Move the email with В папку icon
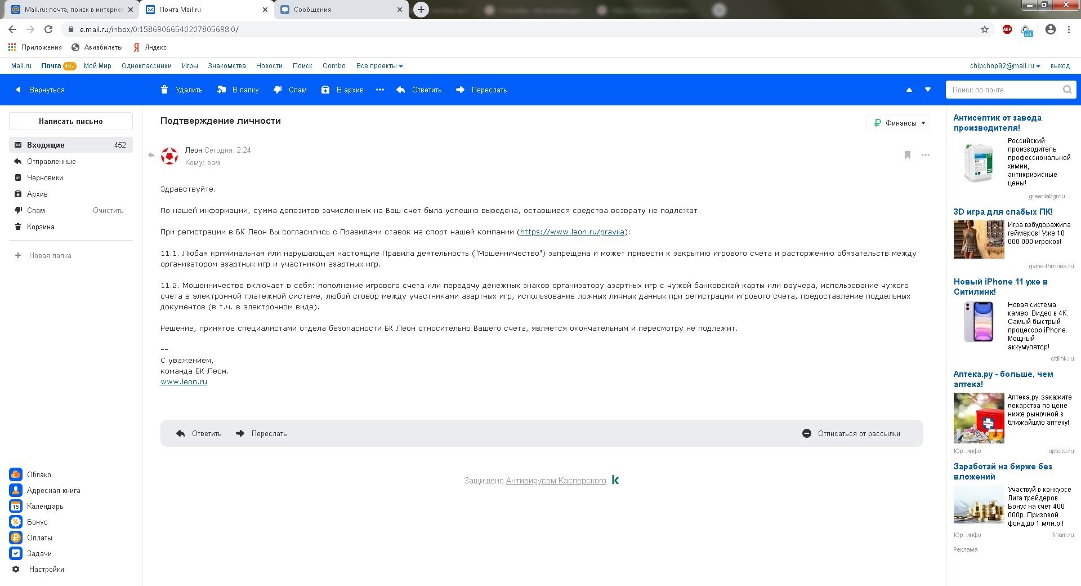 coord(221,90)
